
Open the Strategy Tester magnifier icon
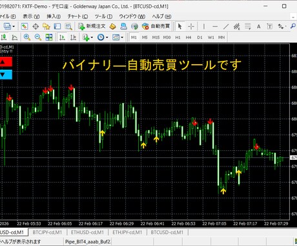[68, 27]
